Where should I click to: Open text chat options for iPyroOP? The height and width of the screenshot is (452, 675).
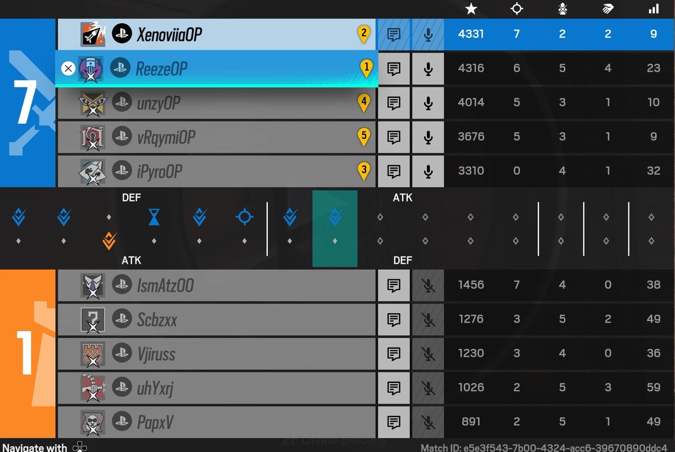click(x=394, y=171)
